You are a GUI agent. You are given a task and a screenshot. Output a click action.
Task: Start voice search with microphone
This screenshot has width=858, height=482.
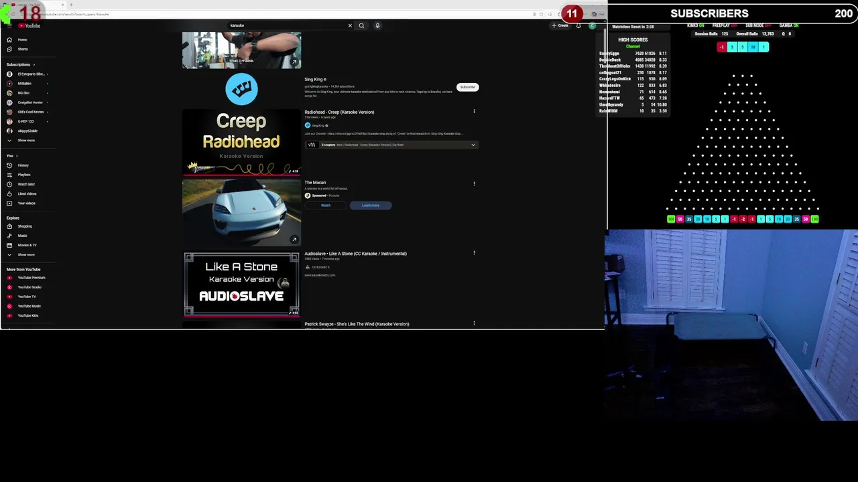click(377, 25)
